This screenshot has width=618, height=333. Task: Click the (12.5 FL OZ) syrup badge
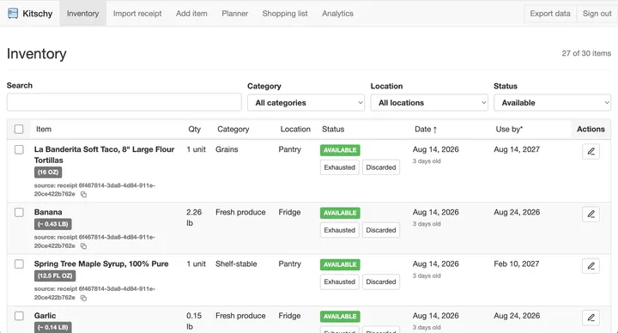coord(55,275)
